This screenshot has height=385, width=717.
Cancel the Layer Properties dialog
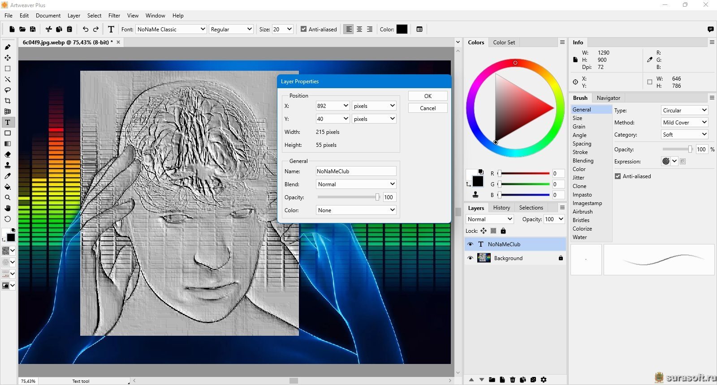click(x=428, y=108)
